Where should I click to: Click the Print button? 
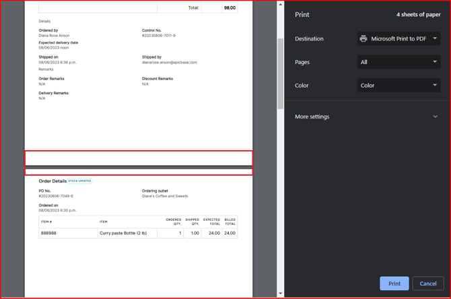tap(394, 284)
